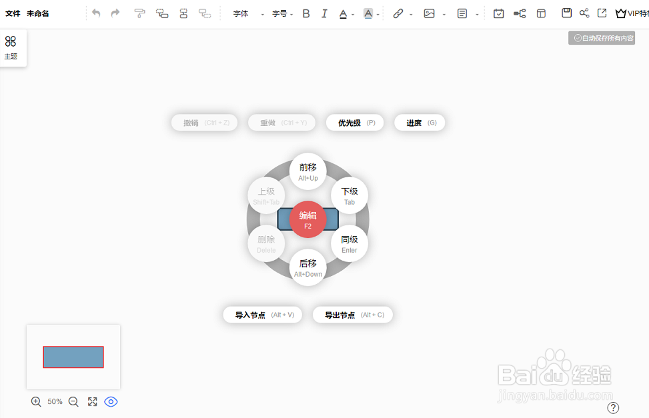649x418 pixels.
Task: Click the 未命名 document title
Action: point(38,13)
